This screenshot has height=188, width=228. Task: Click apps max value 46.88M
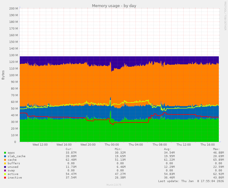click(x=219, y=153)
